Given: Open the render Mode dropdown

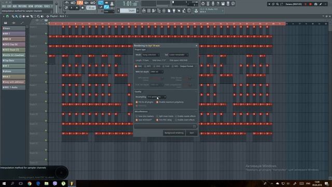Looking at the screenshot, I should coord(151,55).
